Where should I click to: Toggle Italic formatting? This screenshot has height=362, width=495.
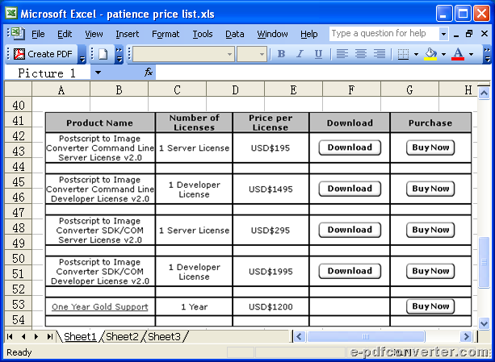click(300, 54)
